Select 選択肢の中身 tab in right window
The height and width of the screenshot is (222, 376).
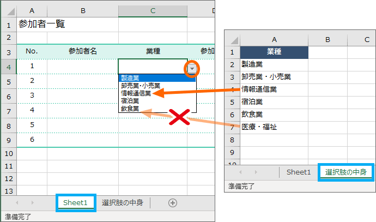pos(346,172)
